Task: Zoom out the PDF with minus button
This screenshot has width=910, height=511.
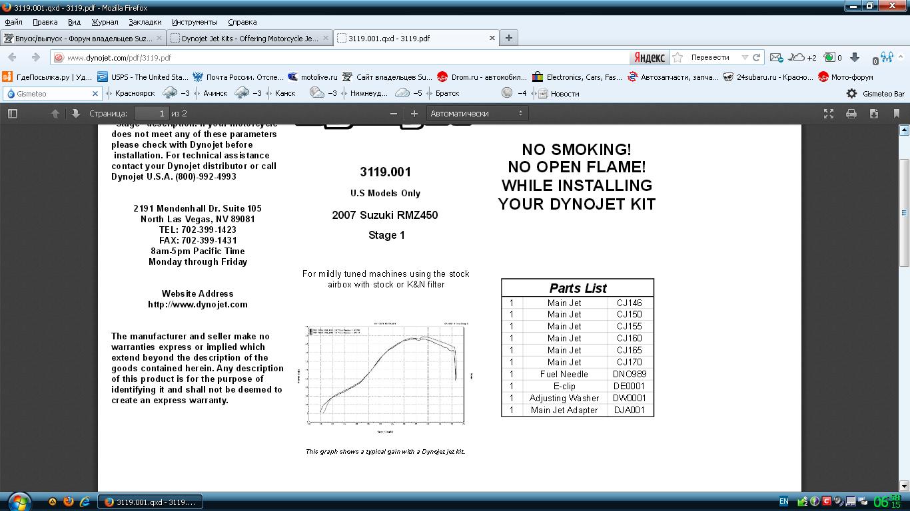Action: [394, 114]
